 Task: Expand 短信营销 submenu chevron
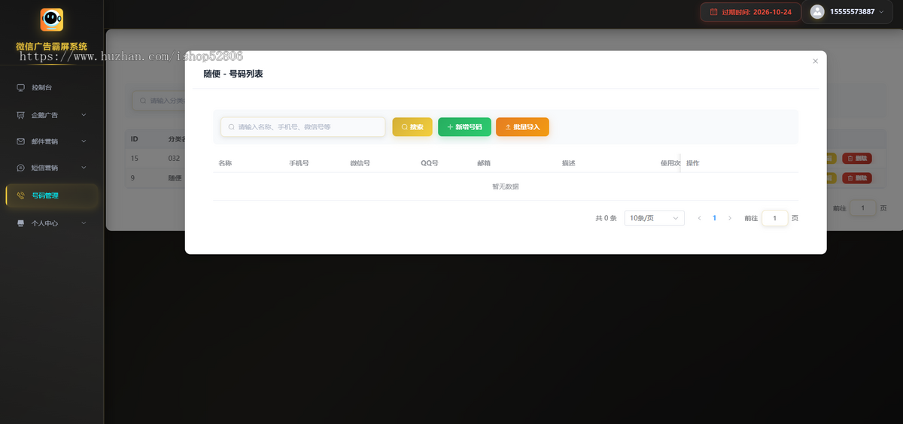coord(84,168)
